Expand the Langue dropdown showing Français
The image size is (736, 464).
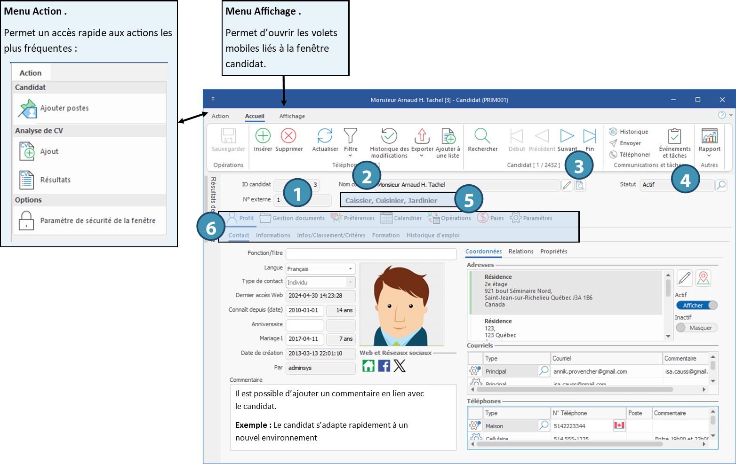click(350, 269)
